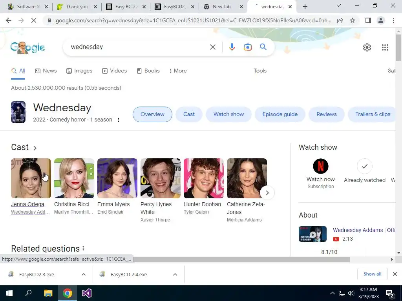
Task: Click the horizontal page scrollbar
Action: pyautogui.click(x=241, y=259)
